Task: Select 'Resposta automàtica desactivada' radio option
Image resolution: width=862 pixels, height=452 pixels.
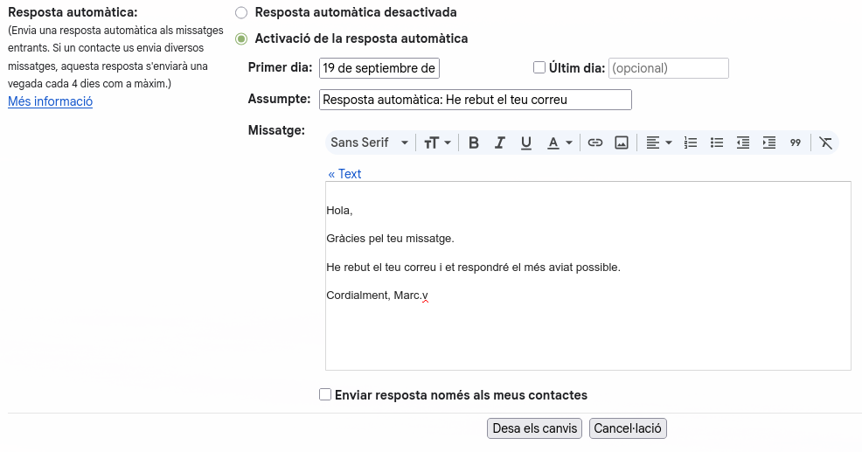Action: point(241,13)
